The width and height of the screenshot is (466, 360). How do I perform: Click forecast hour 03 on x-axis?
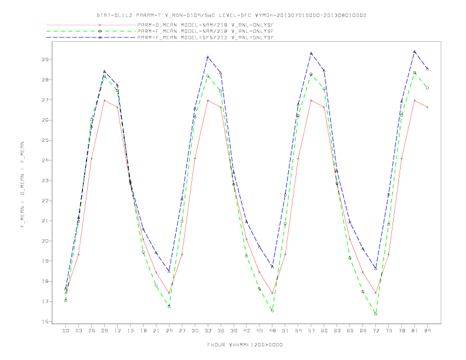coord(78,331)
